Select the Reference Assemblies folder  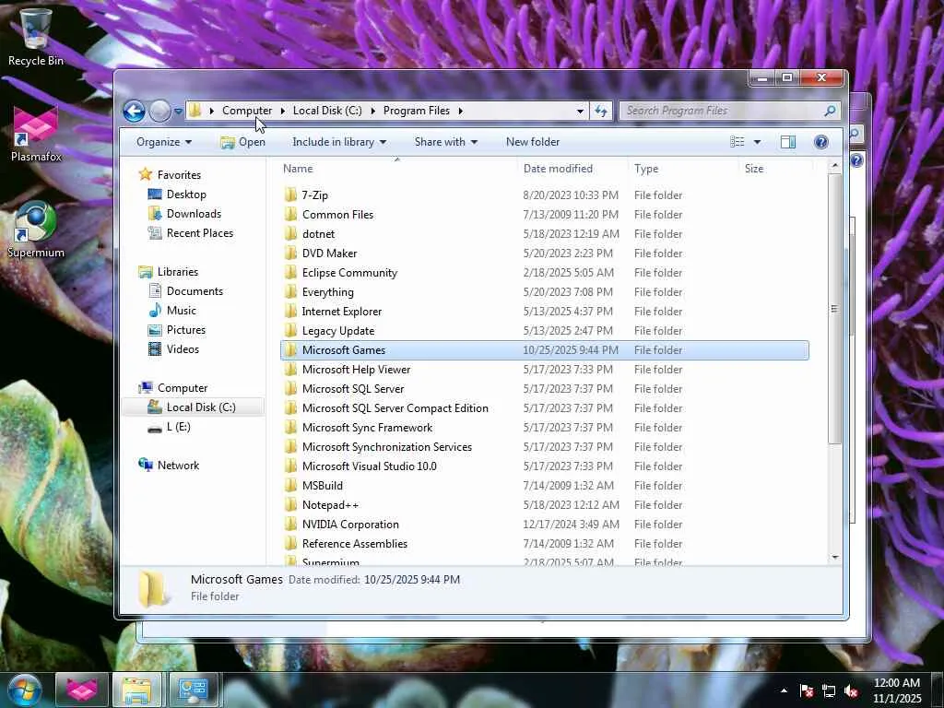pyautogui.click(x=355, y=544)
